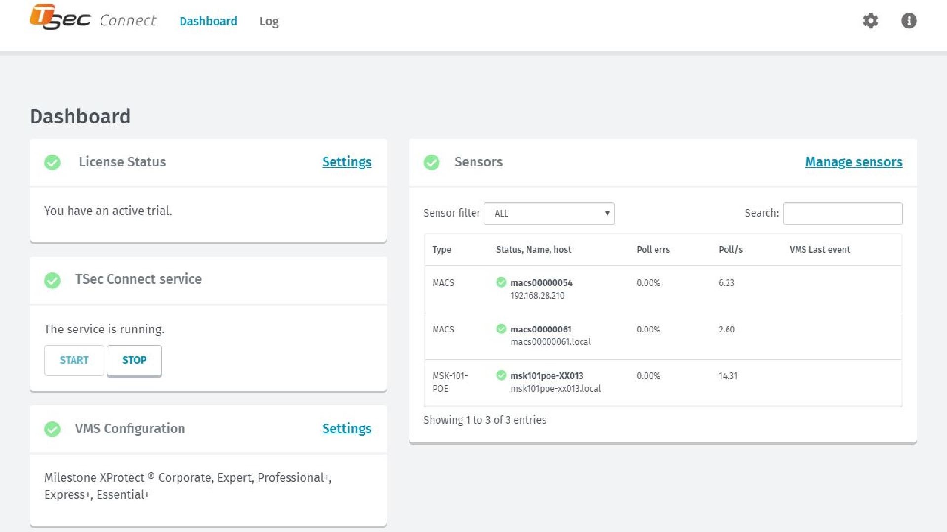Screen dimensions: 947x532
Task: Sort by Poll errs column header
Action: click(x=653, y=250)
